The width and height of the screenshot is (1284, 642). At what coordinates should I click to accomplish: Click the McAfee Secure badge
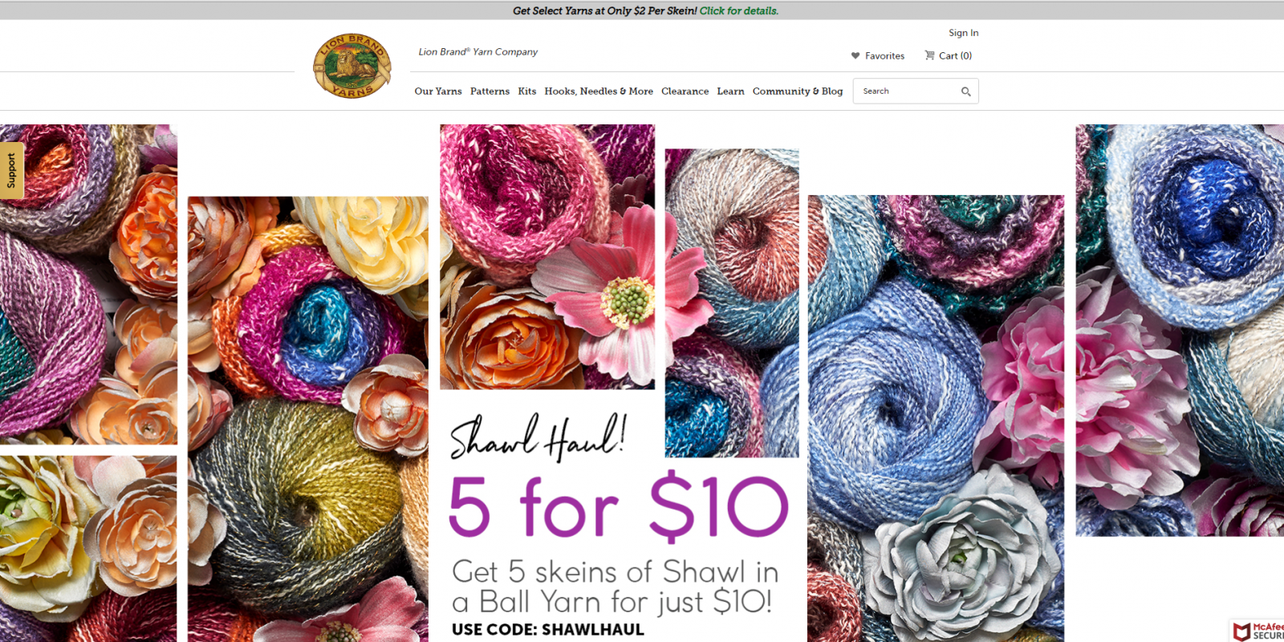(x=1258, y=631)
